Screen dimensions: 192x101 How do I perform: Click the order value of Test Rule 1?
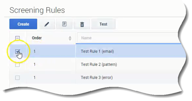tap(35, 51)
